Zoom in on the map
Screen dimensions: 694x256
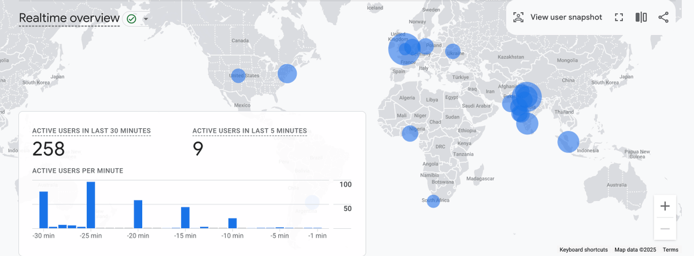(x=665, y=206)
